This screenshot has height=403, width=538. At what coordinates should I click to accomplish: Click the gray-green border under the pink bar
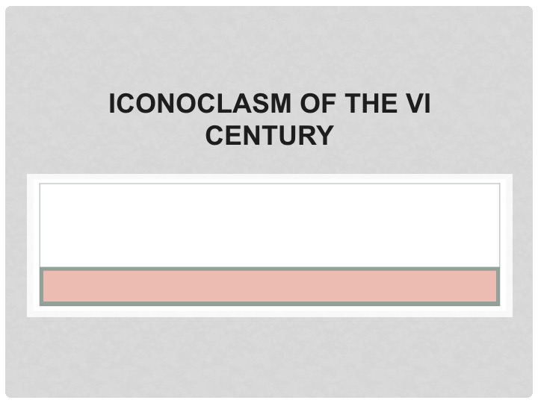click(x=270, y=304)
